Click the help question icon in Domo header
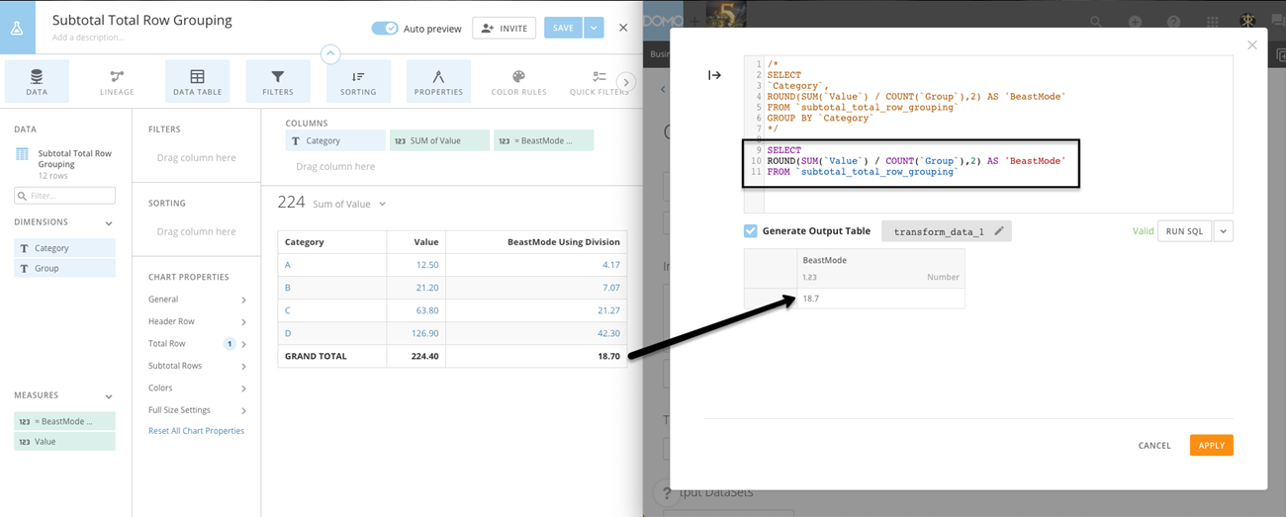The width and height of the screenshot is (1286, 517). pyautogui.click(x=1173, y=22)
